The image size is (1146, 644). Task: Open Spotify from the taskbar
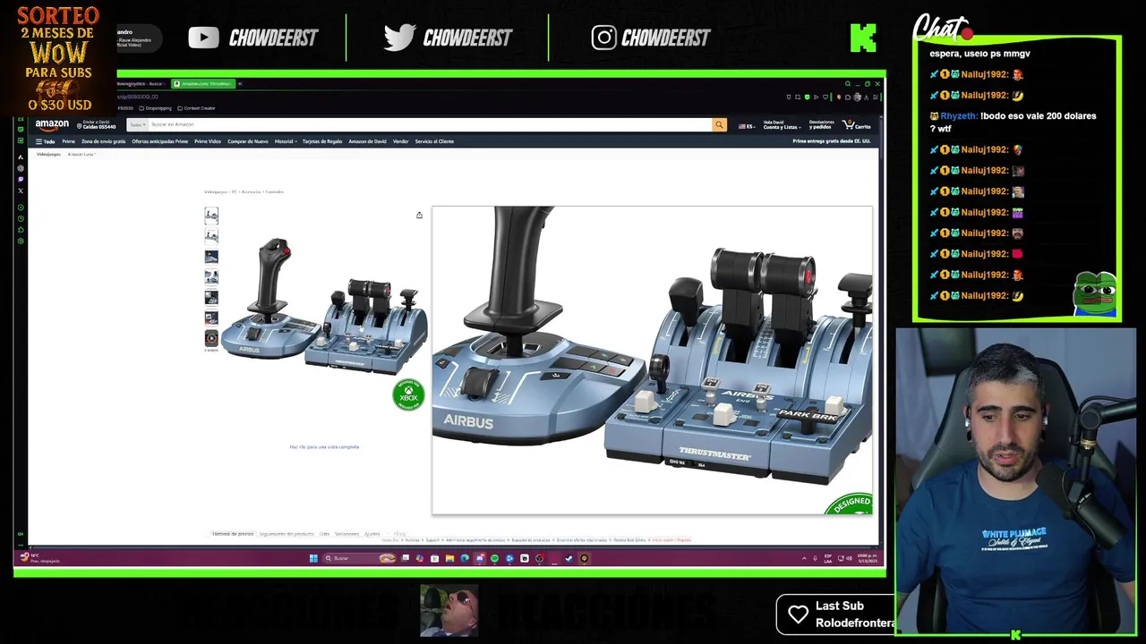coord(494,558)
